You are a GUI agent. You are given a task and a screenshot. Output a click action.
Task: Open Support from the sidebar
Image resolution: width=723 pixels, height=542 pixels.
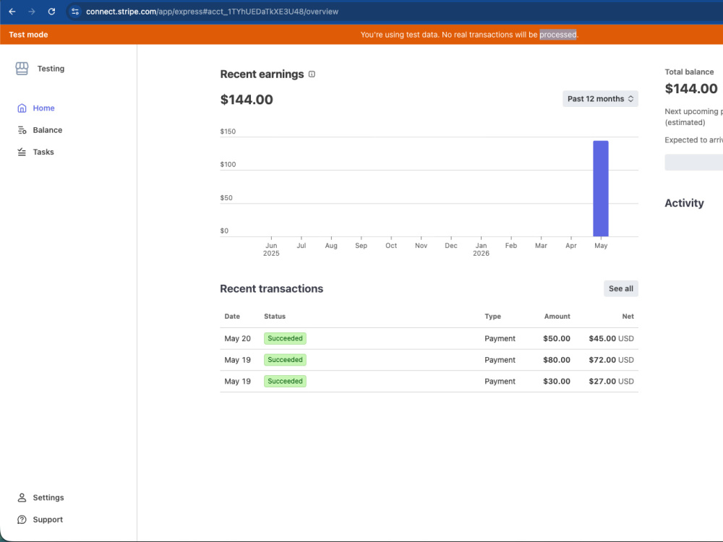pyautogui.click(x=48, y=520)
